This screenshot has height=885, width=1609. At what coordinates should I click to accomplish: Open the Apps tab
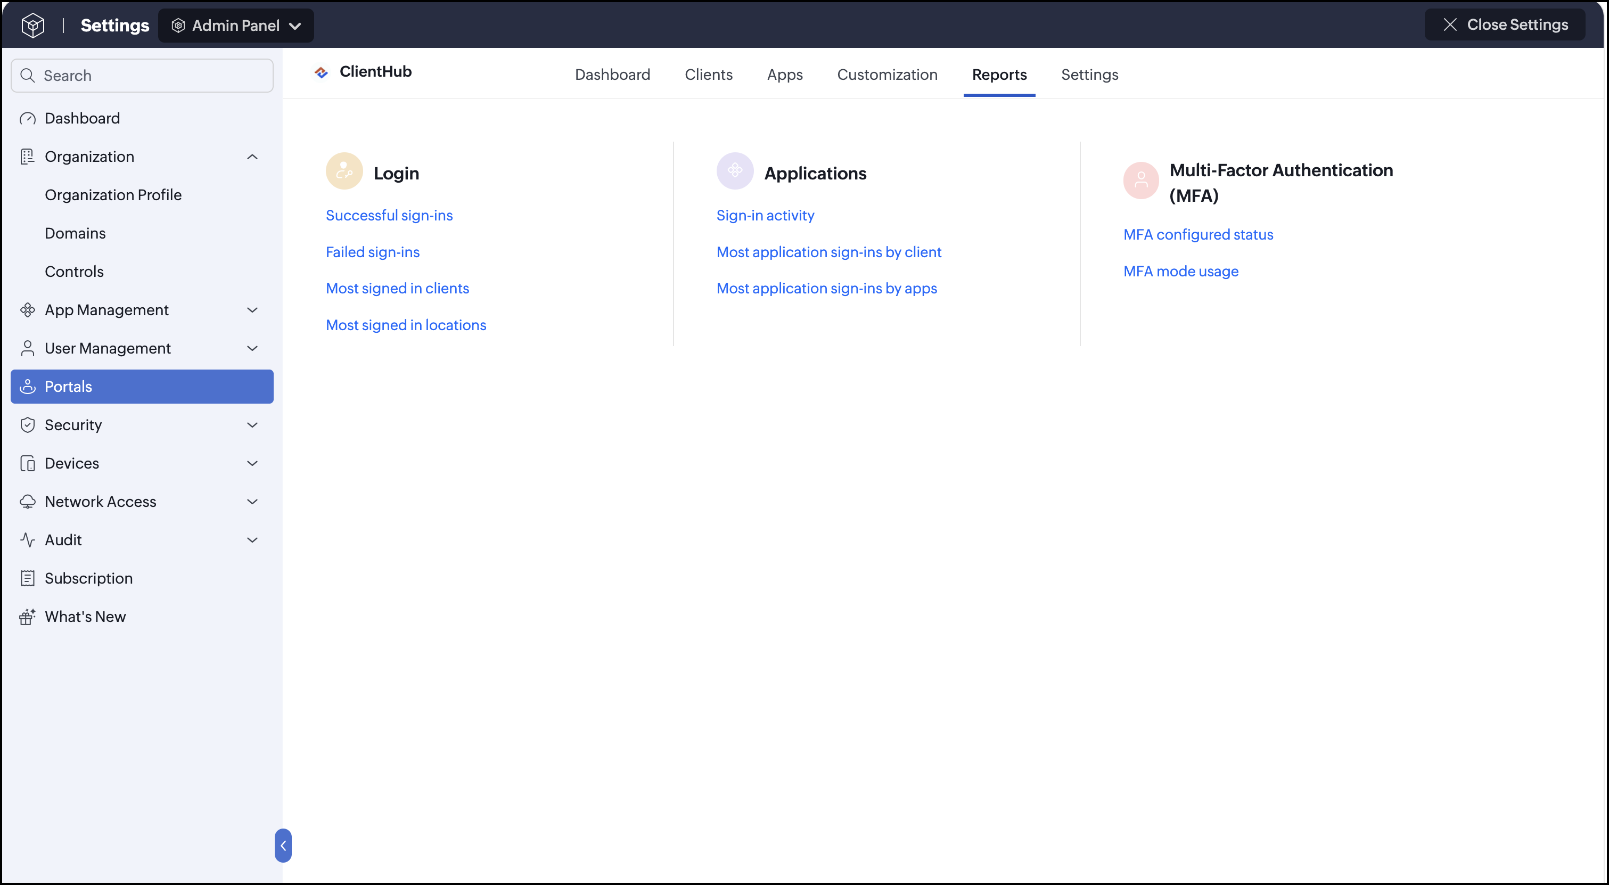[x=784, y=75]
